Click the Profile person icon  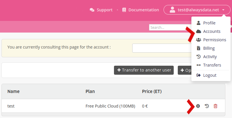pos(199,23)
